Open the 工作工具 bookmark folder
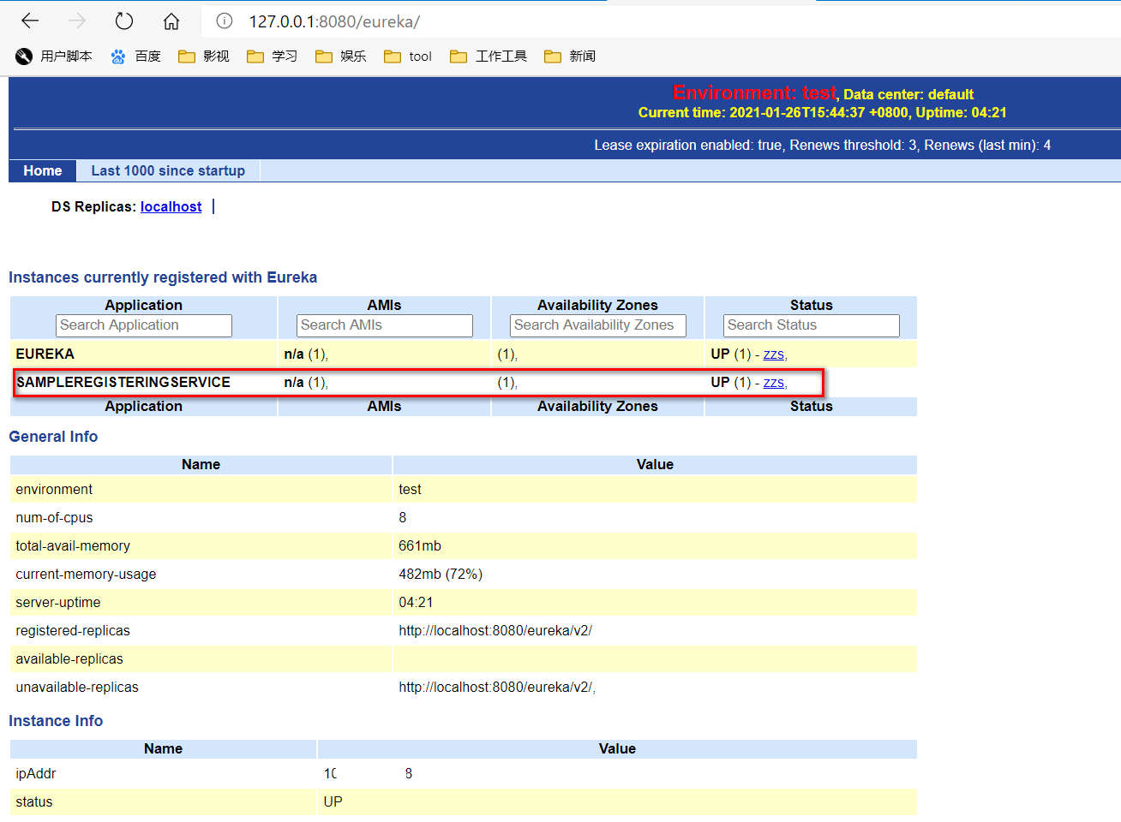Image resolution: width=1121 pixels, height=822 pixels. [489, 57]
